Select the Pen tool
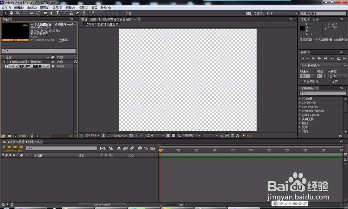 [x=51, y=13]
